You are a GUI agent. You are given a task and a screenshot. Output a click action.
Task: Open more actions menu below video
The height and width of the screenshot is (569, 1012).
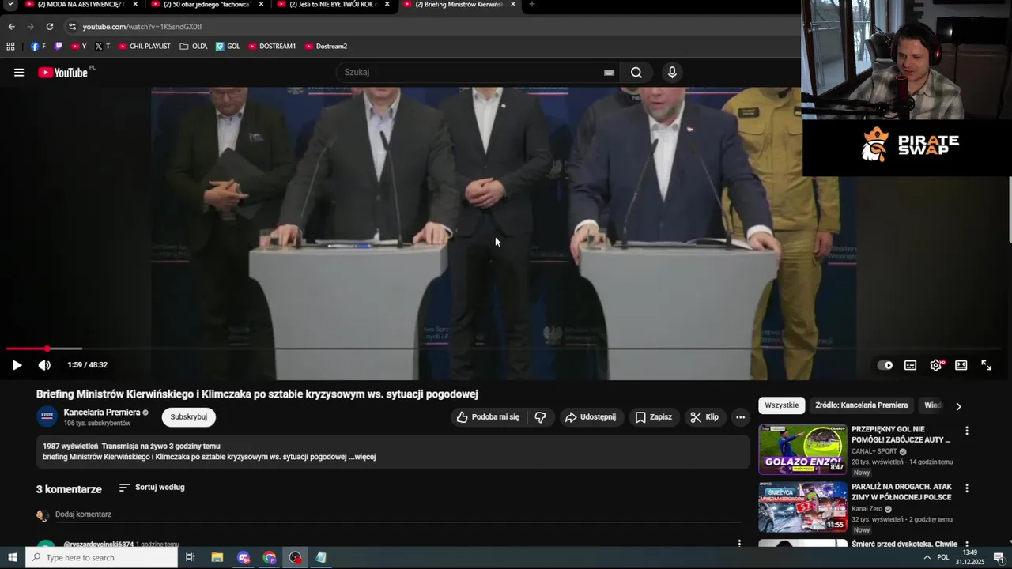pyautogui.click(x=740, y=417)
